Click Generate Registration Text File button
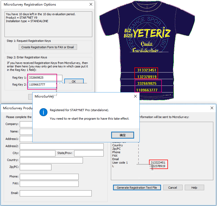Viewport: 217px width, 206px height. point(137,188)
